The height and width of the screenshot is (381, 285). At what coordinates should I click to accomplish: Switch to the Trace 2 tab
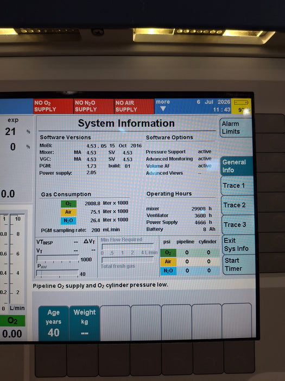pyautogui.click(x=238, y=205)
